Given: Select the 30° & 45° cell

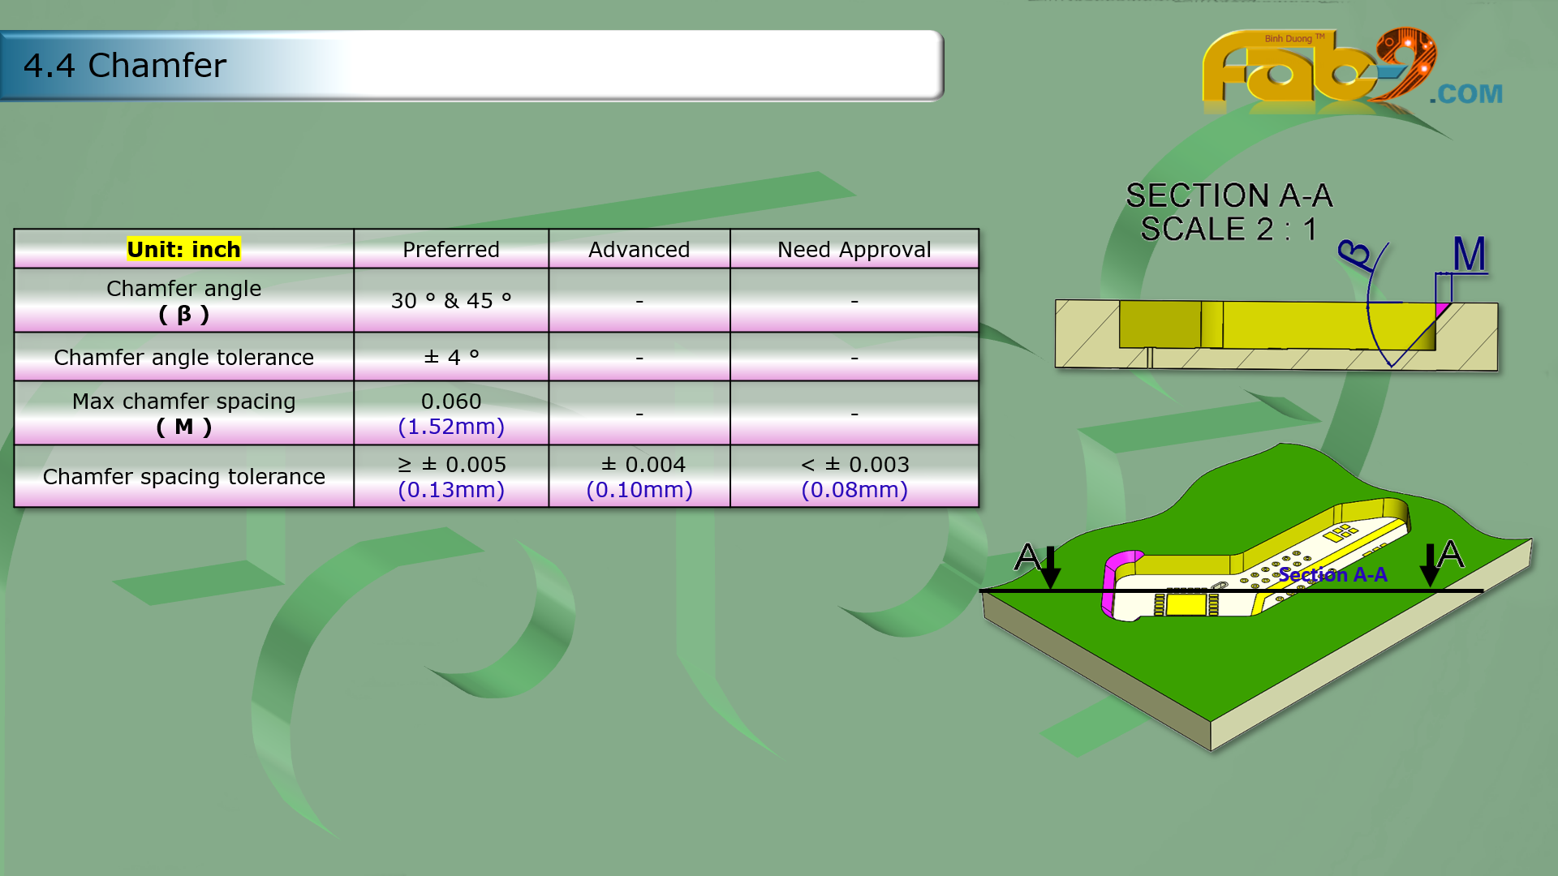Looking at the screenshot, I should (x=451, y=300).
